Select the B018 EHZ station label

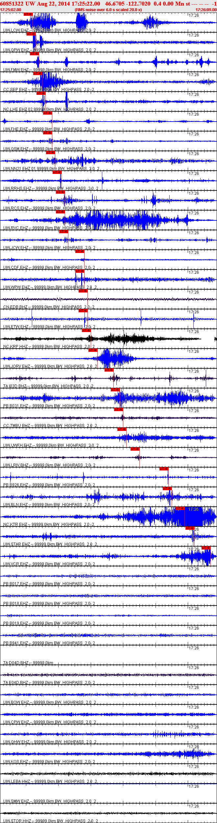(49, 604)
